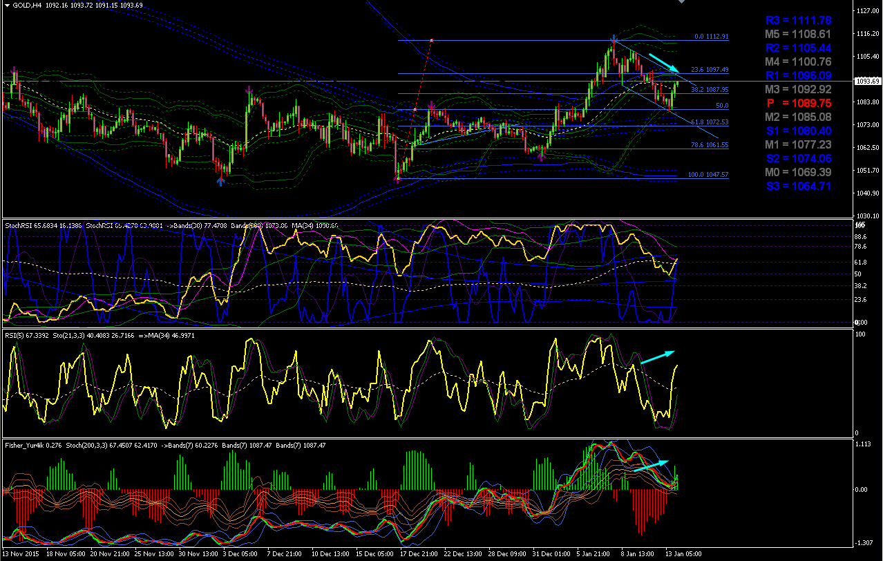This screenshot has width=883, height=561.
Task: Click 8 Jan 13:00 on the time axis
Action: 638,555
